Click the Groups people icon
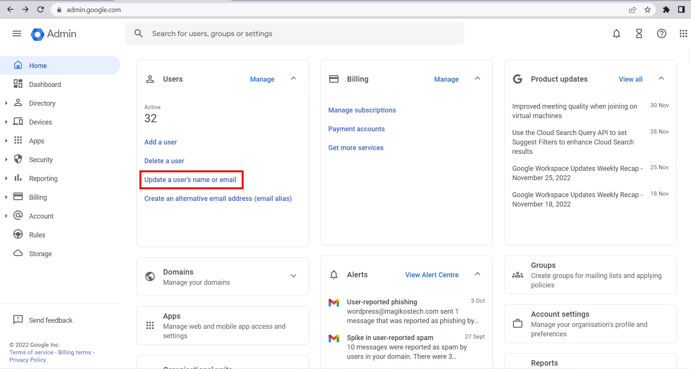Viewport: 691px width, 369px height. (518, 275)
